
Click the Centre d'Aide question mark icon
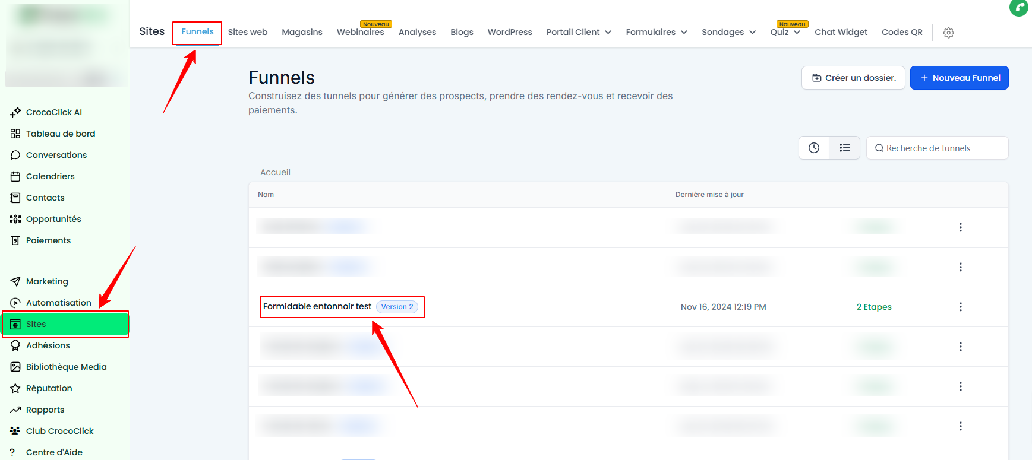click(12, 452)
